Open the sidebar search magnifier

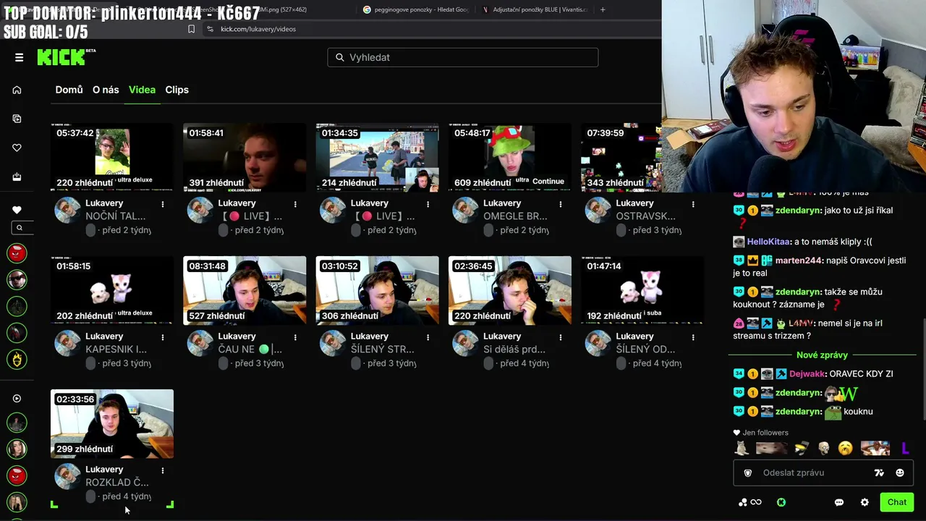20,228
